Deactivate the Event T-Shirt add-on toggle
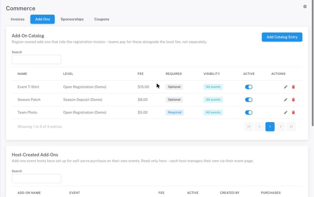This screenshot has height=197, width=314. pos(249,87)
